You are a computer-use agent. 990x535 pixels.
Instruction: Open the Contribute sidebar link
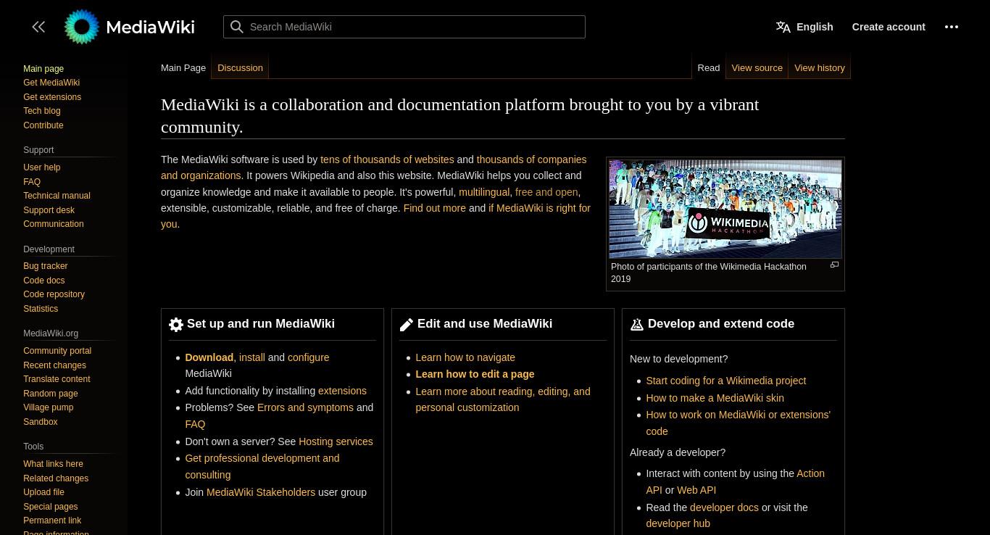[x=43, y=125]
